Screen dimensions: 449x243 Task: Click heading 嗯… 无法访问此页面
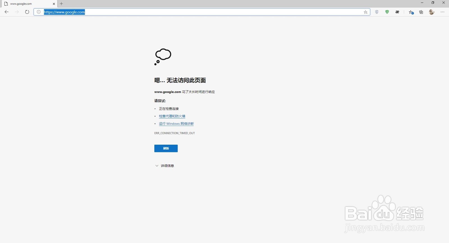pyautogui.click(x=180, y=80)
